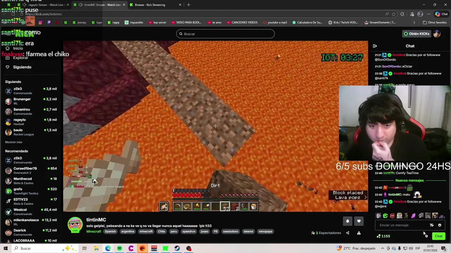Open Westcol recommended channel
The height and width of the screenshot is (253, 451).
pos(31,212)
